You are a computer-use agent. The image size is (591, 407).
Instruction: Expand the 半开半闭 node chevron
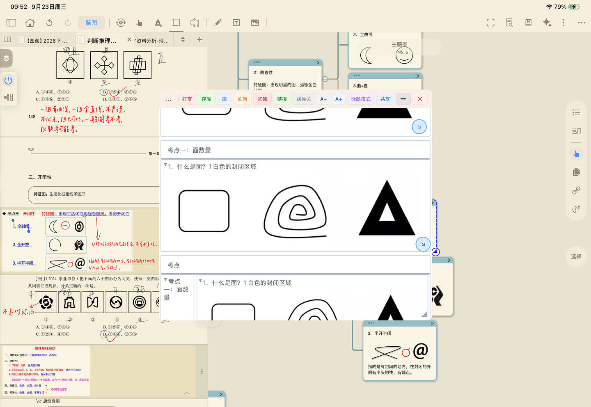coord(432,324)
